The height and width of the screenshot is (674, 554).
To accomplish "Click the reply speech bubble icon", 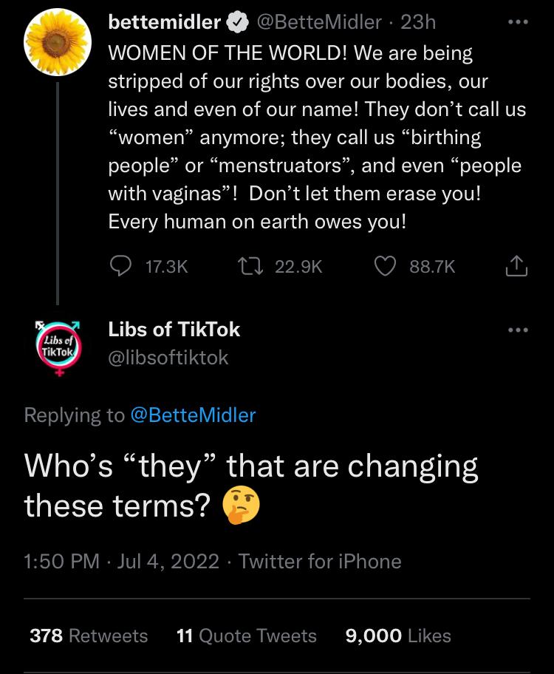I will coord(120,265).
